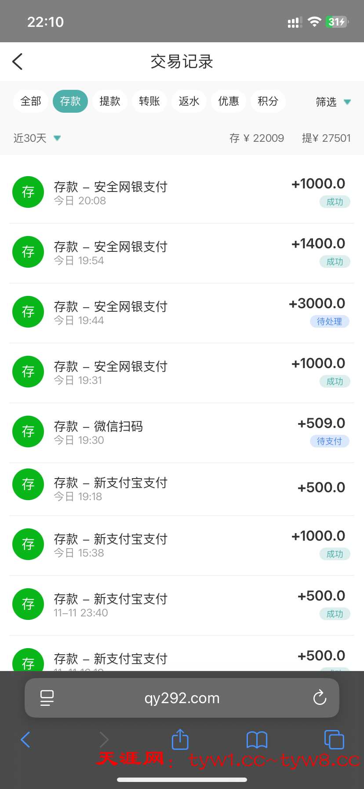Open the 近30天 date range dropdown
The width and height of the screenshot is (364, 789).
37,138
